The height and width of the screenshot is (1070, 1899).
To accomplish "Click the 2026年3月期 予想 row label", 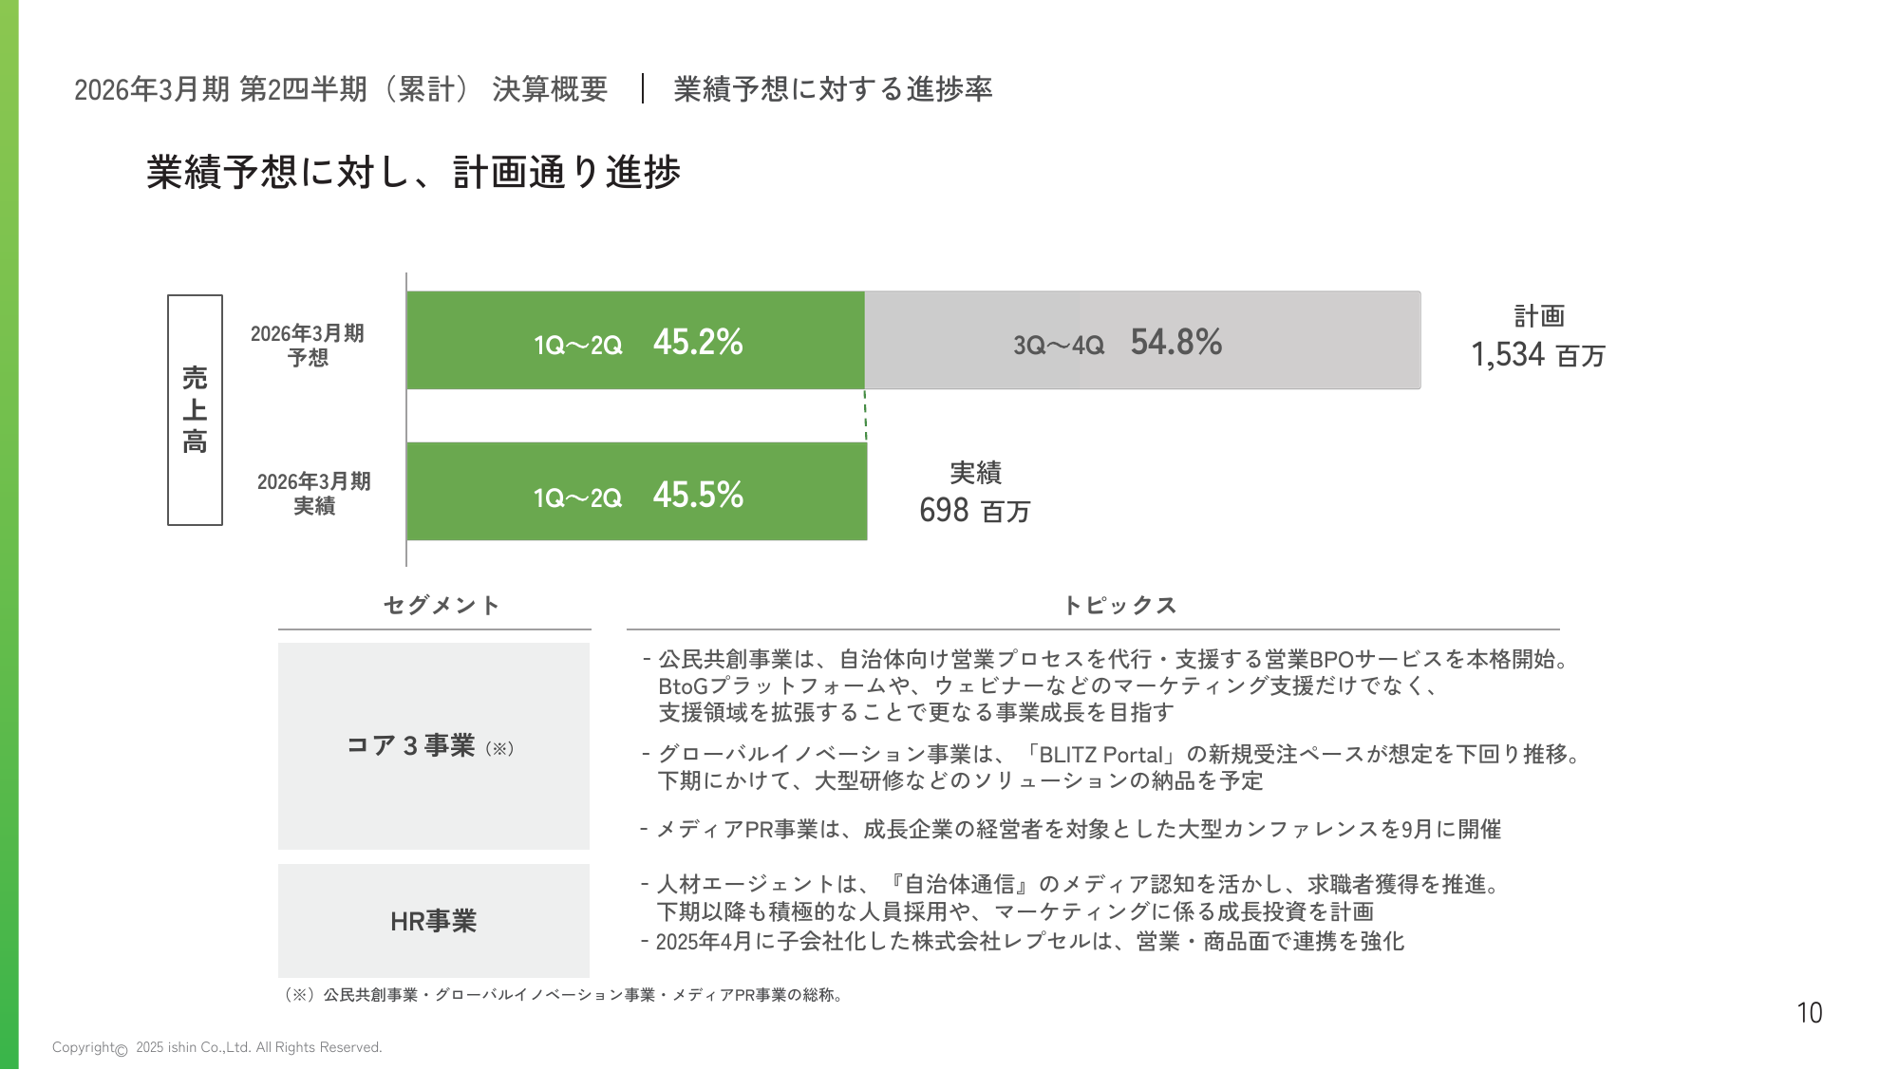I will coord(307,346).
